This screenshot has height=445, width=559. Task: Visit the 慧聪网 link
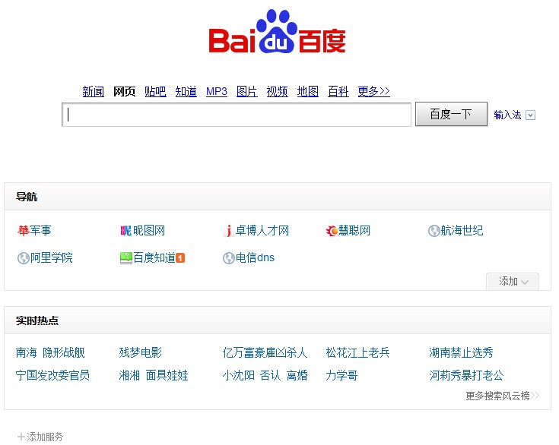pos(354,231)
